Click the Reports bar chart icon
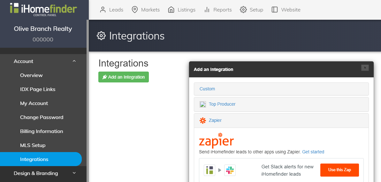Image resolution: width=381 pixels, height=182 pixels. pyautogui.click(x=207, y=10)
